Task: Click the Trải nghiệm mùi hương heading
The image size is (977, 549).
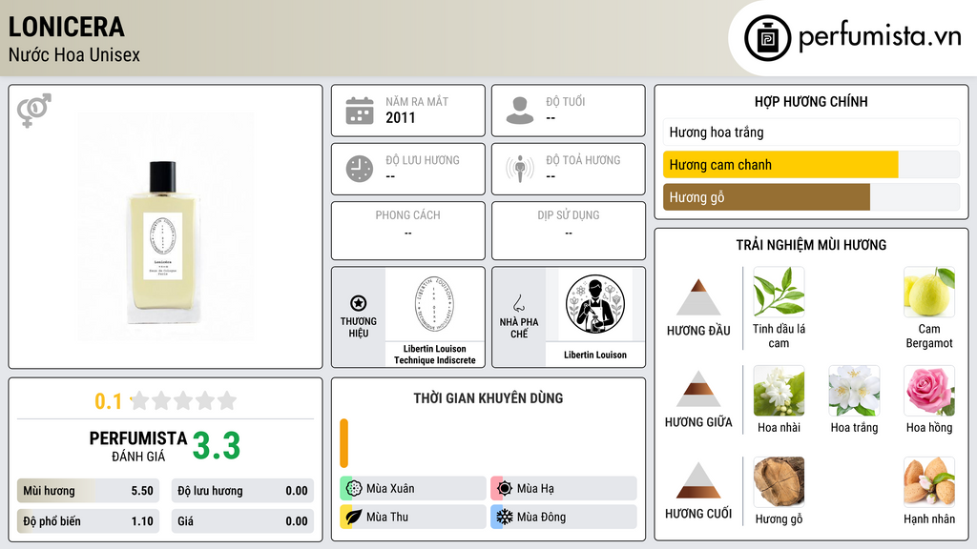Action: pos(811,245)
